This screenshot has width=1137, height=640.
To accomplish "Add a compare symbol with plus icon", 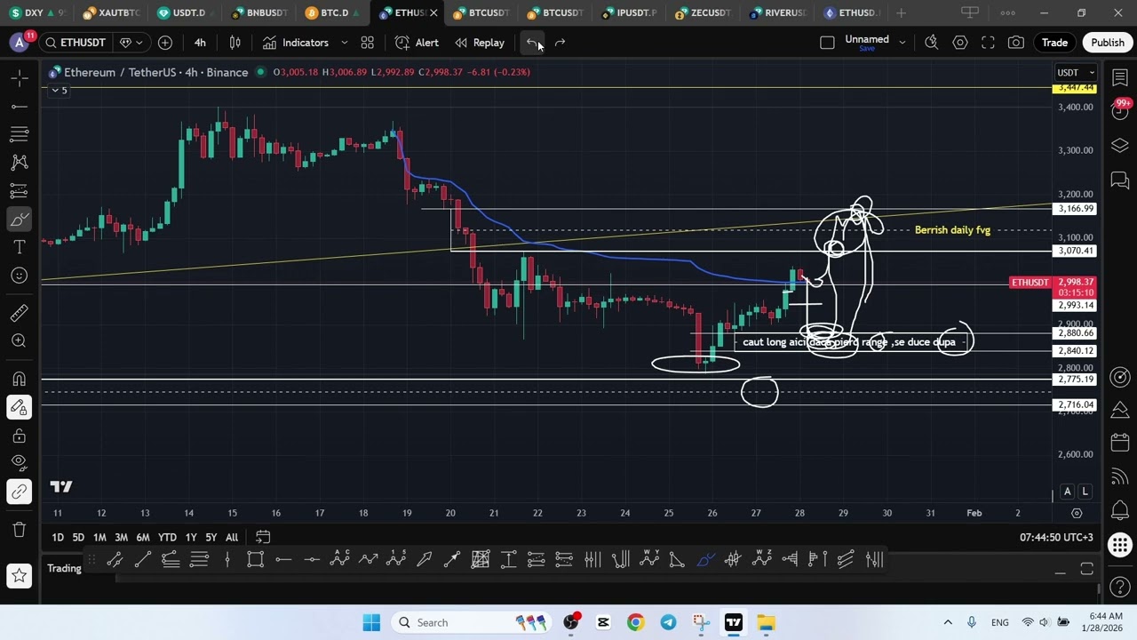I will tap(165, 43).
